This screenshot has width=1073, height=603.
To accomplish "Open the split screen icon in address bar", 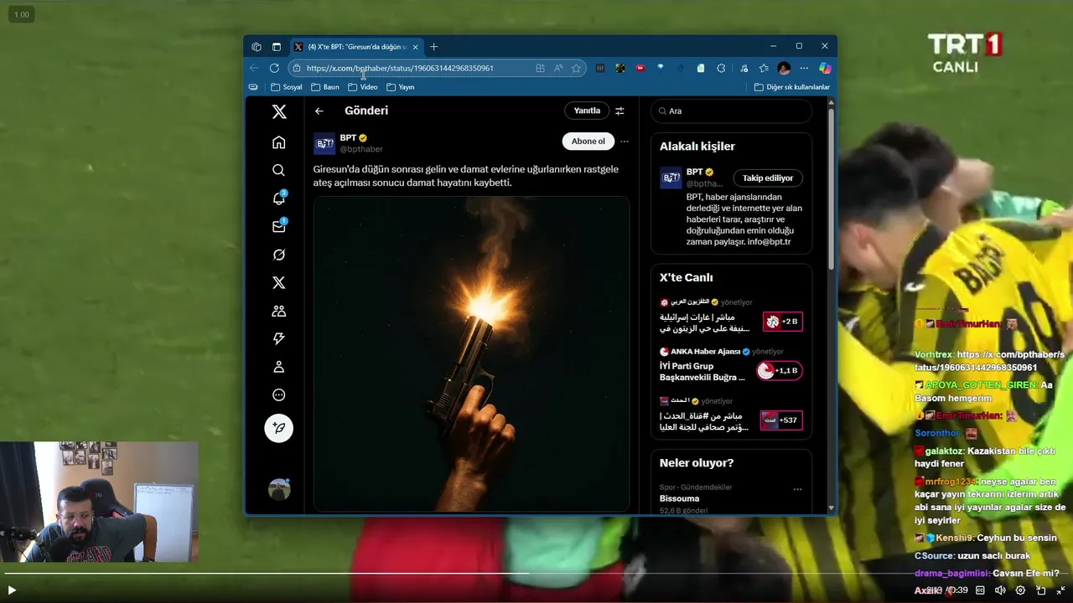I will point(540,68).
